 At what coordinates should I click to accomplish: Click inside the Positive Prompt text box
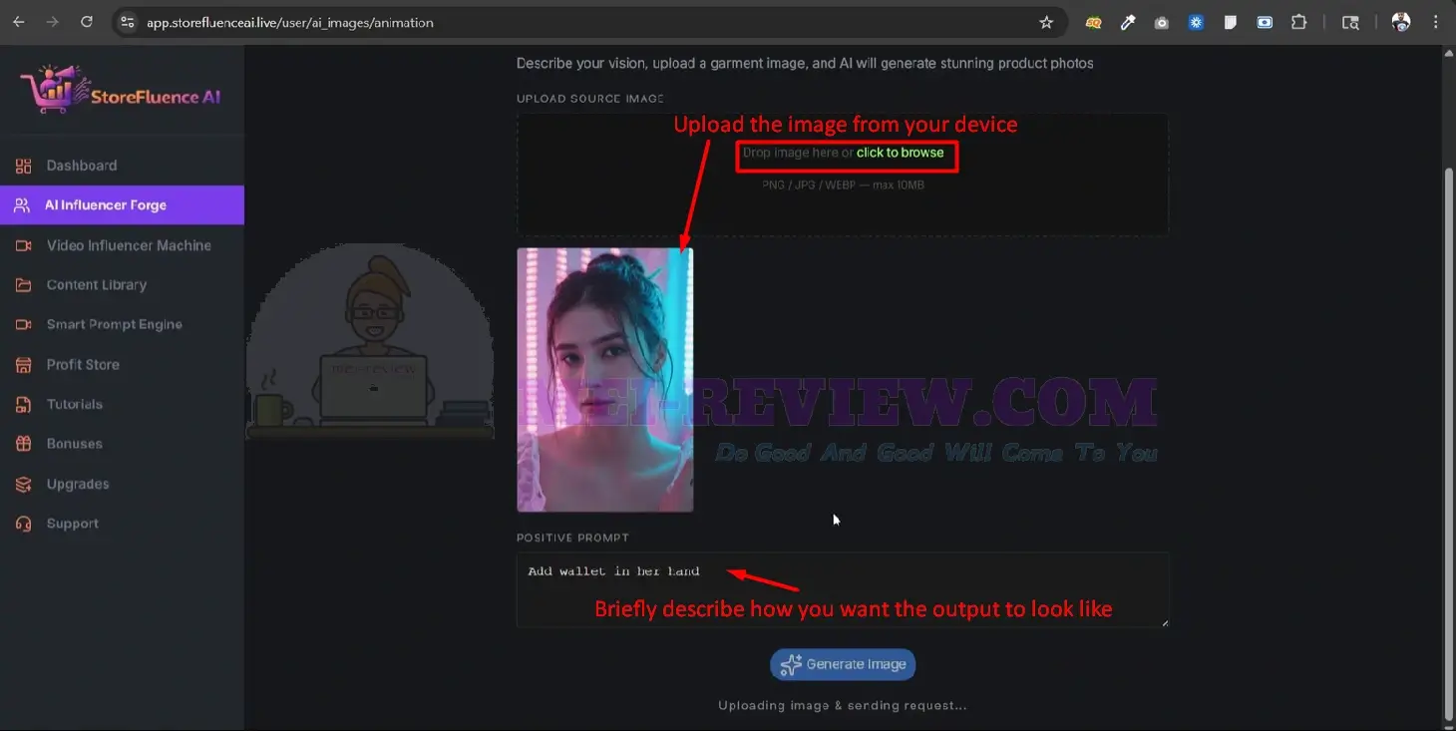click(843, 589)
